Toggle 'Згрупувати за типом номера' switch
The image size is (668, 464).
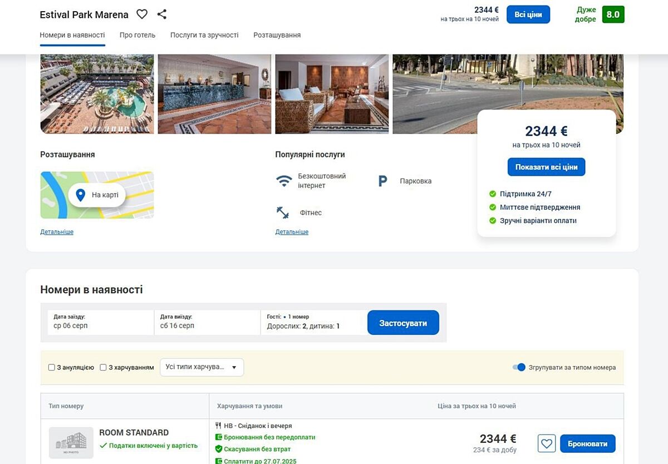coord(519,367)
